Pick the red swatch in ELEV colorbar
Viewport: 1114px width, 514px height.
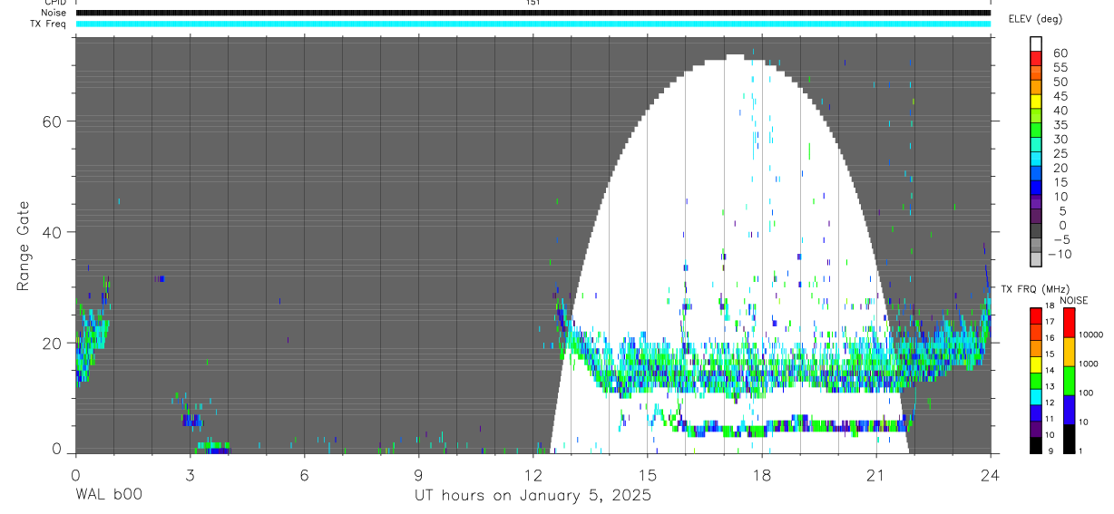click(x=1036, y=58)
